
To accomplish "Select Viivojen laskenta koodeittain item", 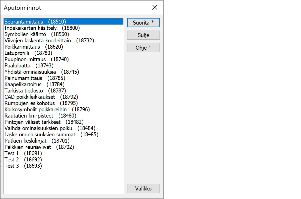I will coord(49,41).
